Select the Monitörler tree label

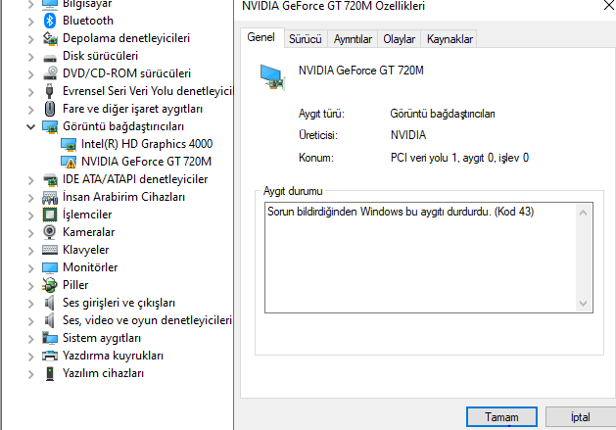(90, 267)
